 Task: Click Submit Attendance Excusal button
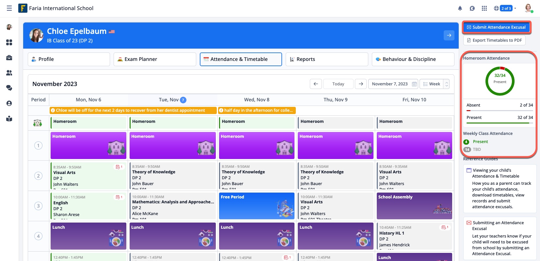[496, 27]
